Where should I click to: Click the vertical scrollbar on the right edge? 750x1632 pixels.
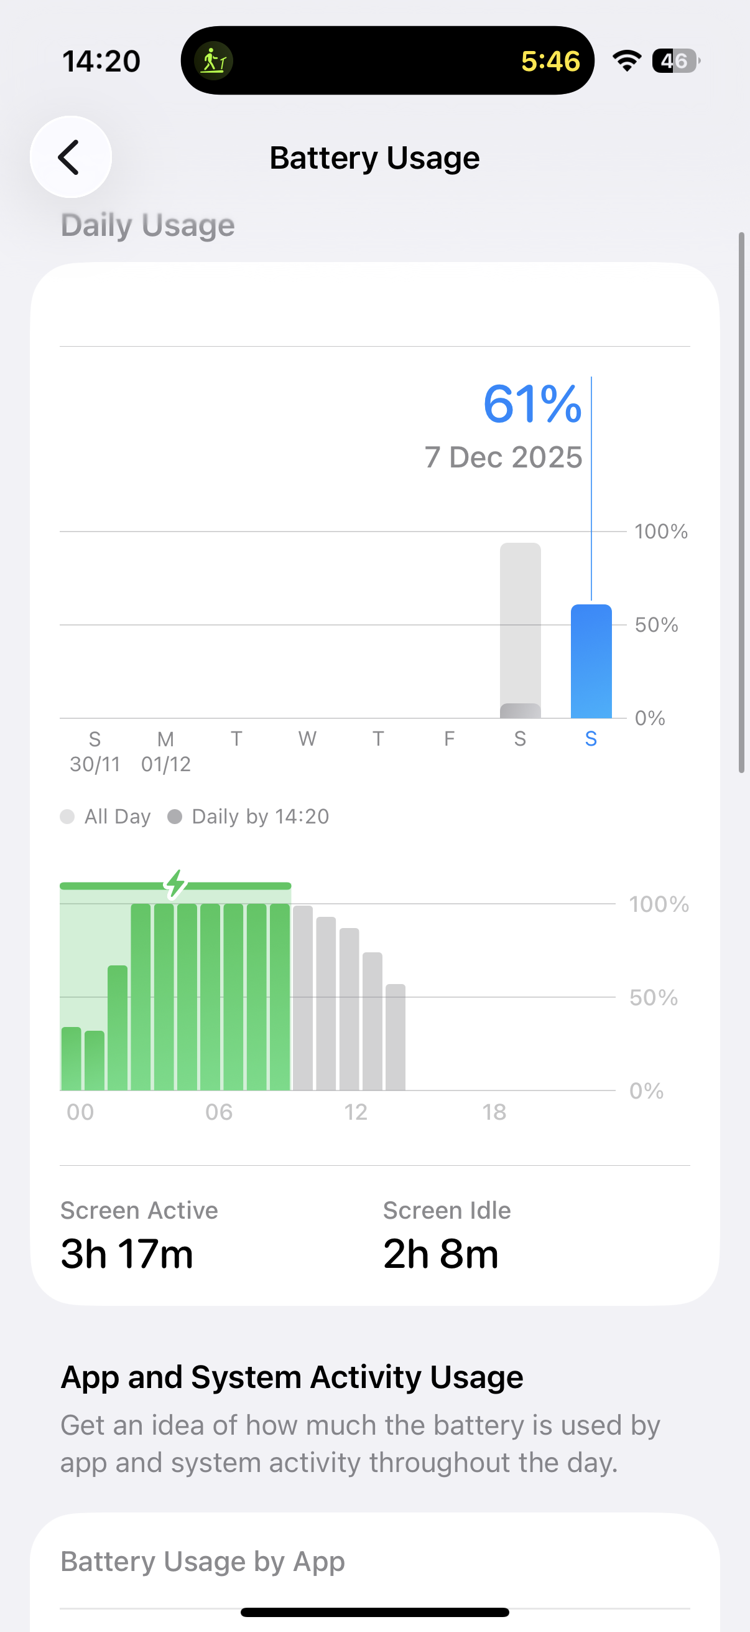pos(741,502)
